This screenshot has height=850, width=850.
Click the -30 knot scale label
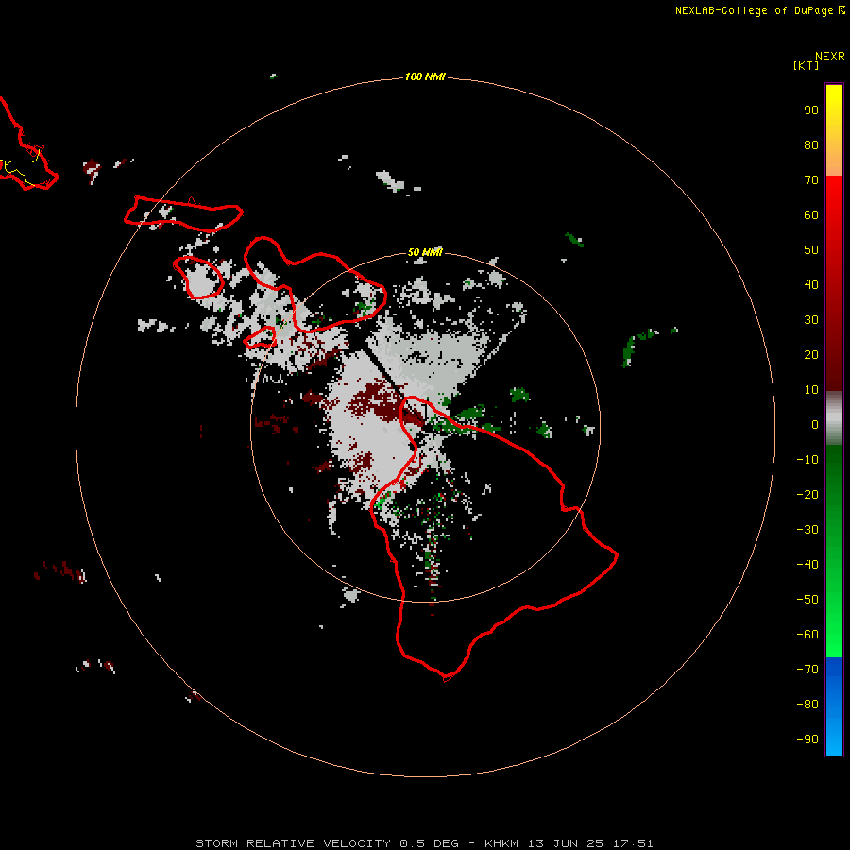click(807, 530)
